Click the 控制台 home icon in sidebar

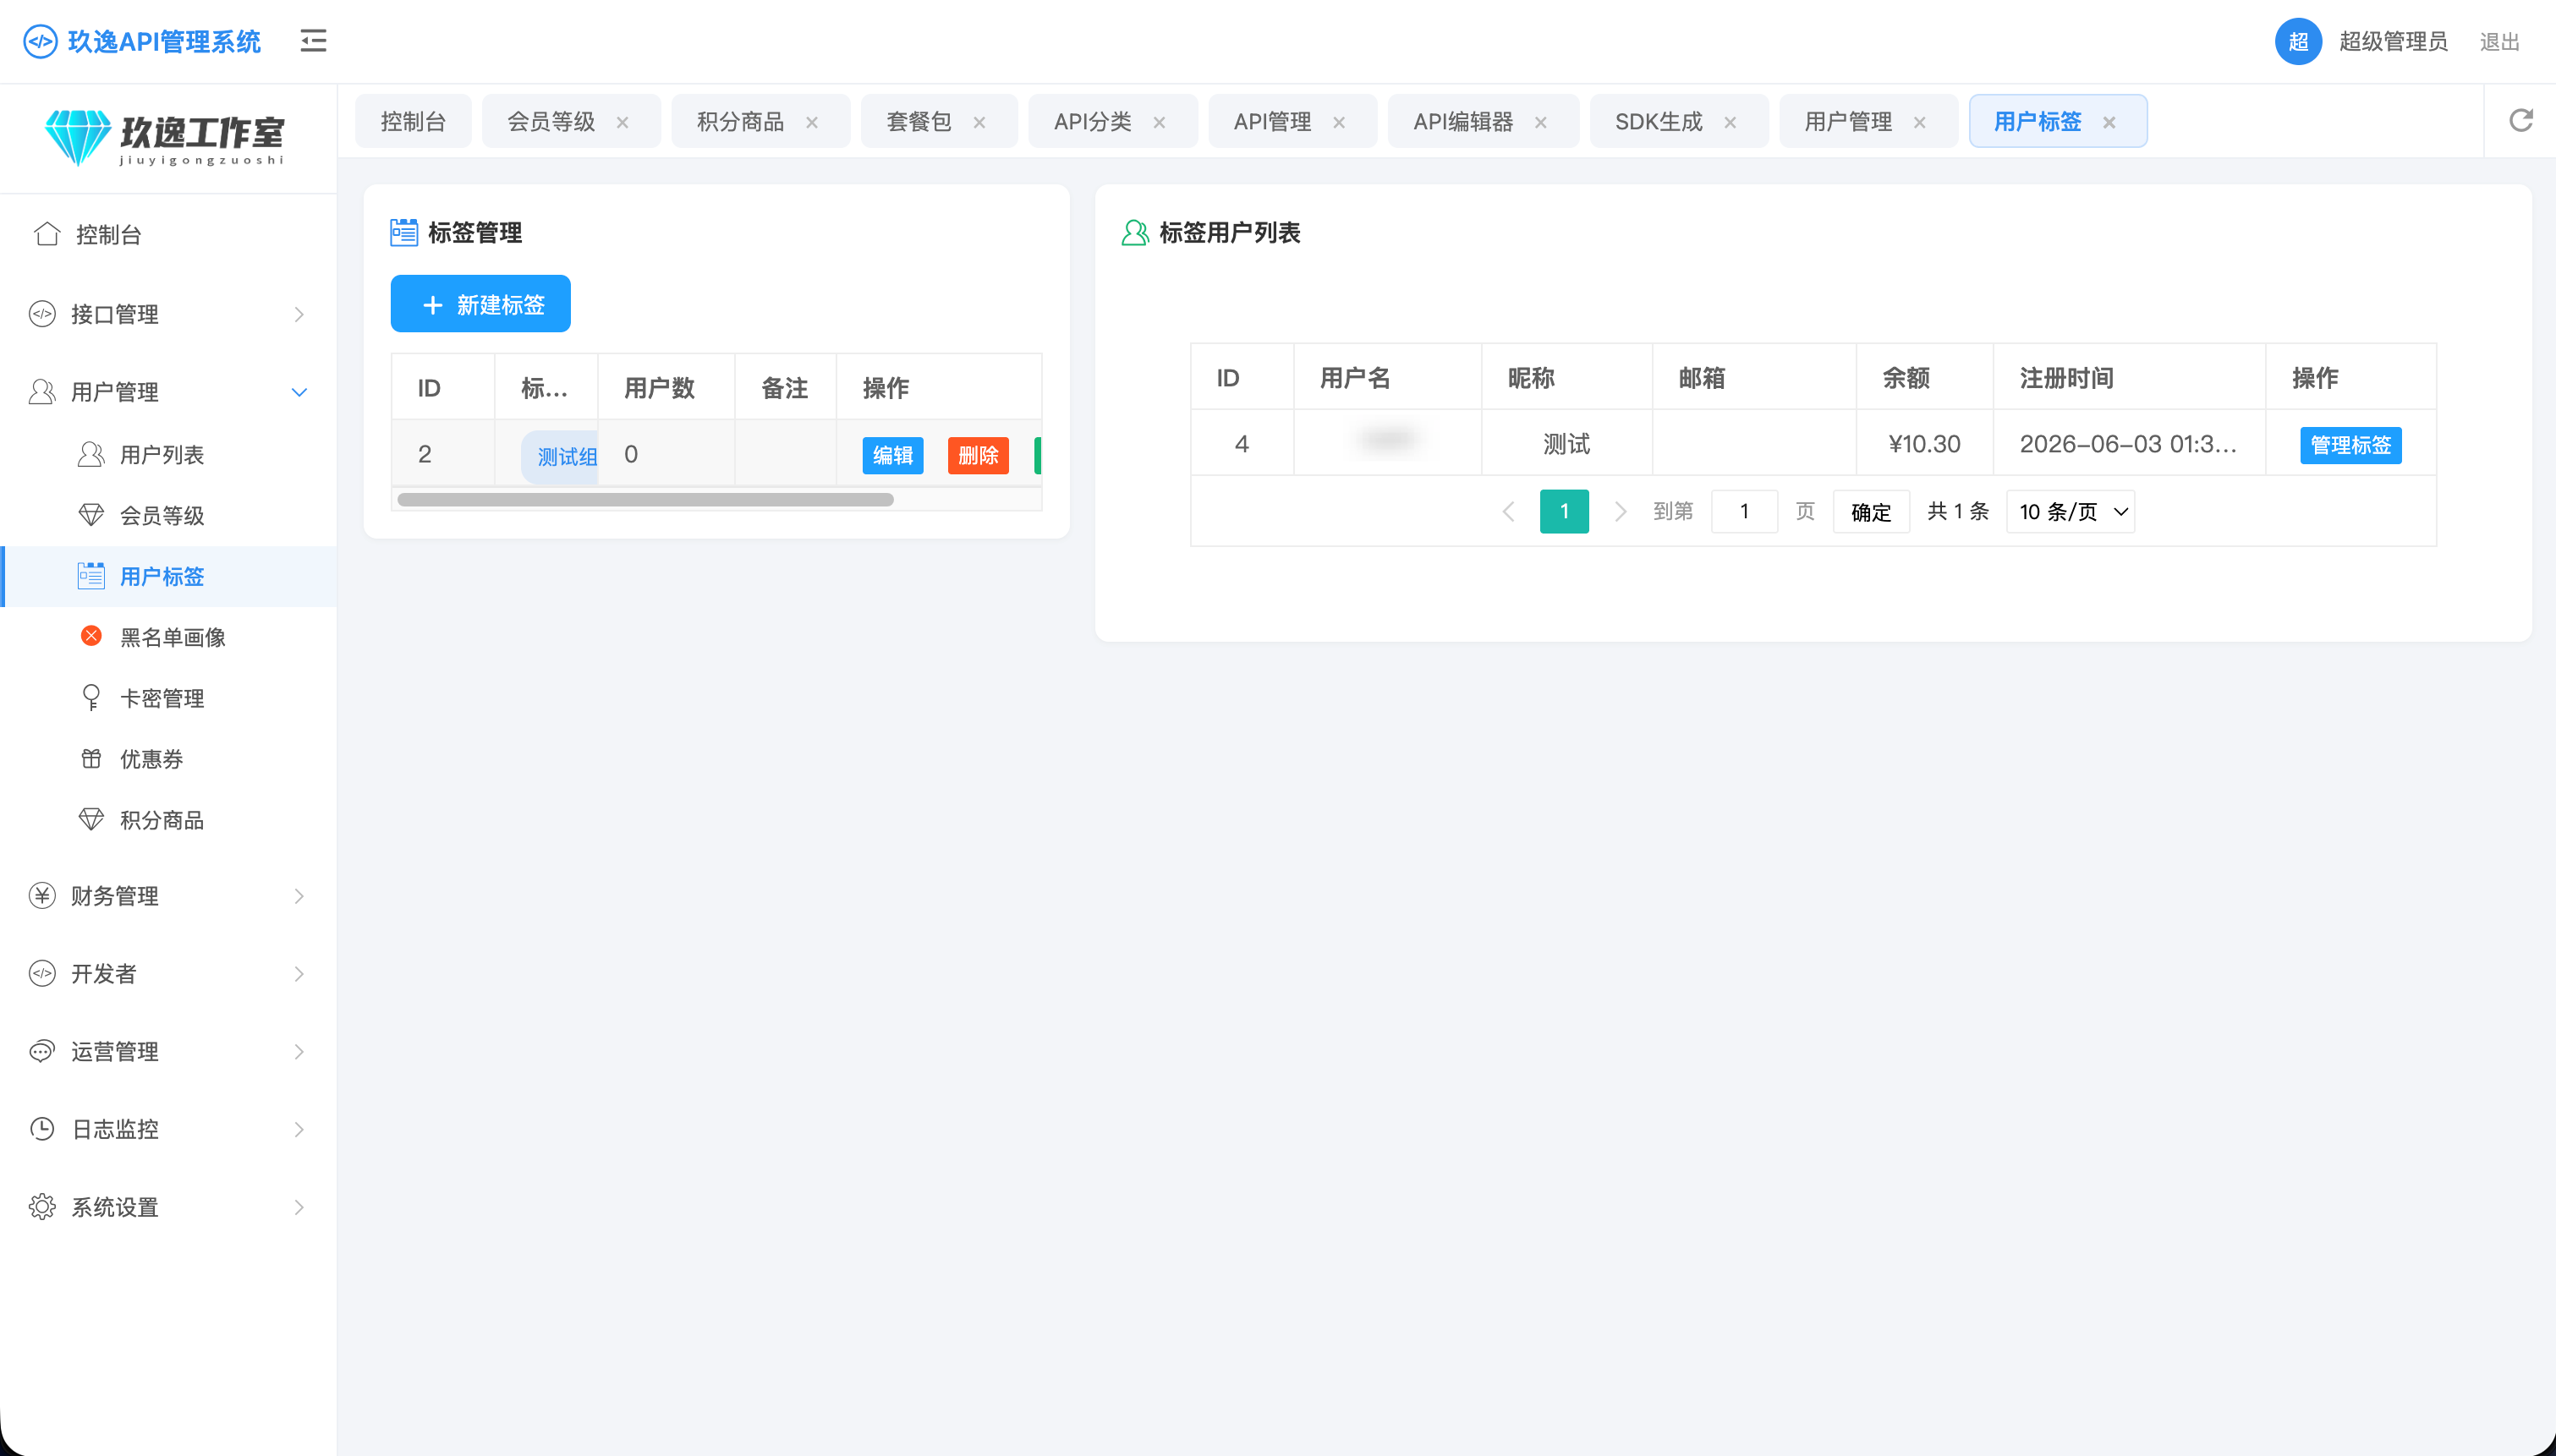click(x=47, y=234)
